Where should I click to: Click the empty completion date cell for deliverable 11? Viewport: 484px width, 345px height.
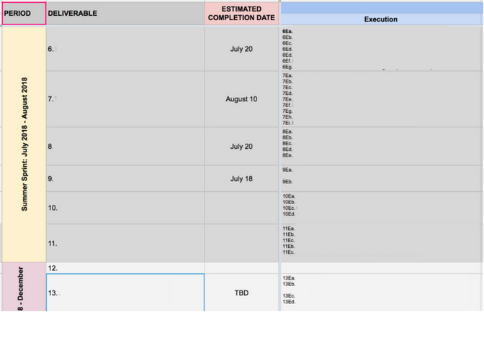[241, 244]
